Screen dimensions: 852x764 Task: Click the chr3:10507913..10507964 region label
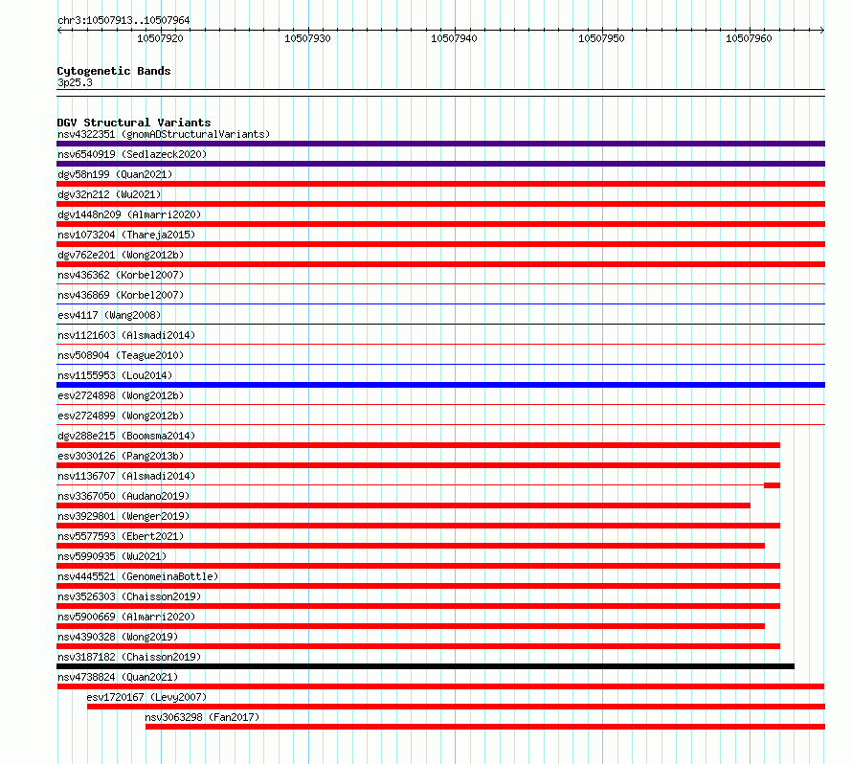[x=123, y=21]
